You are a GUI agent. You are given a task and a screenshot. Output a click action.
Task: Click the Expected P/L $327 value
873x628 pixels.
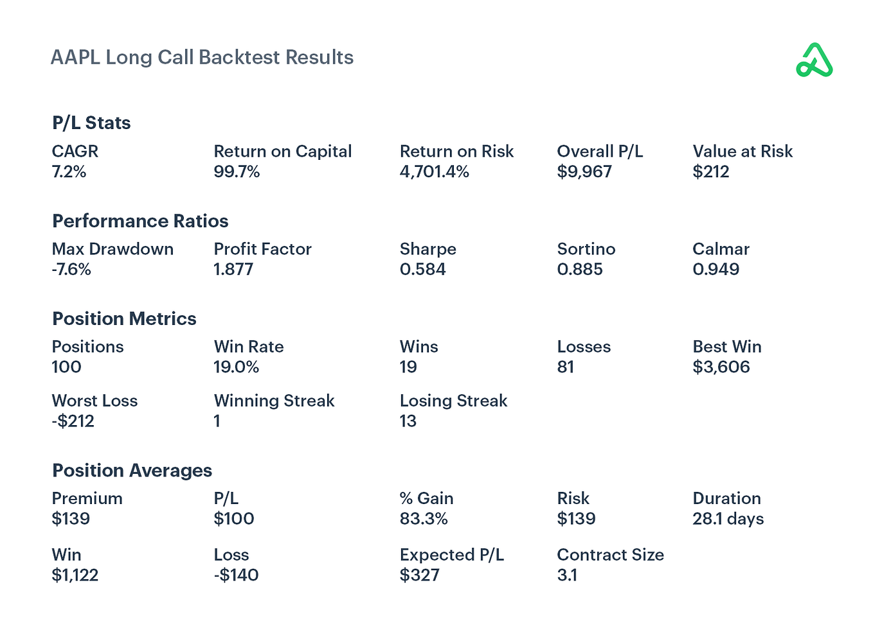pyautogui.click(x=419, y=575)
